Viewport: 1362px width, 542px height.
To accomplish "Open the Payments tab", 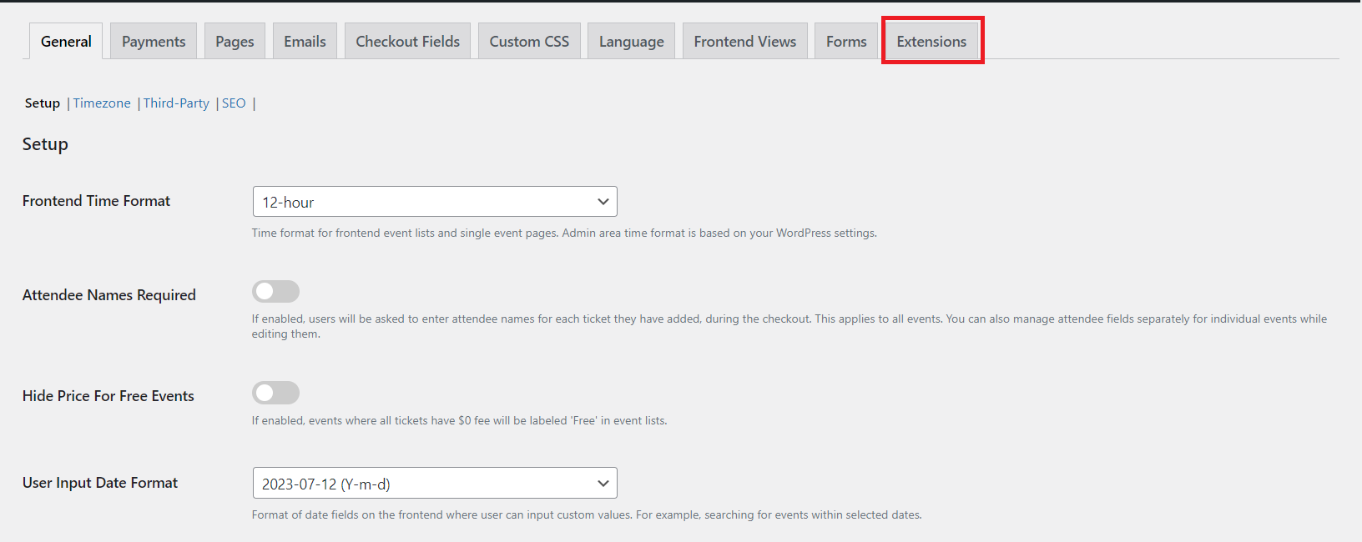I will coord(154,42).
